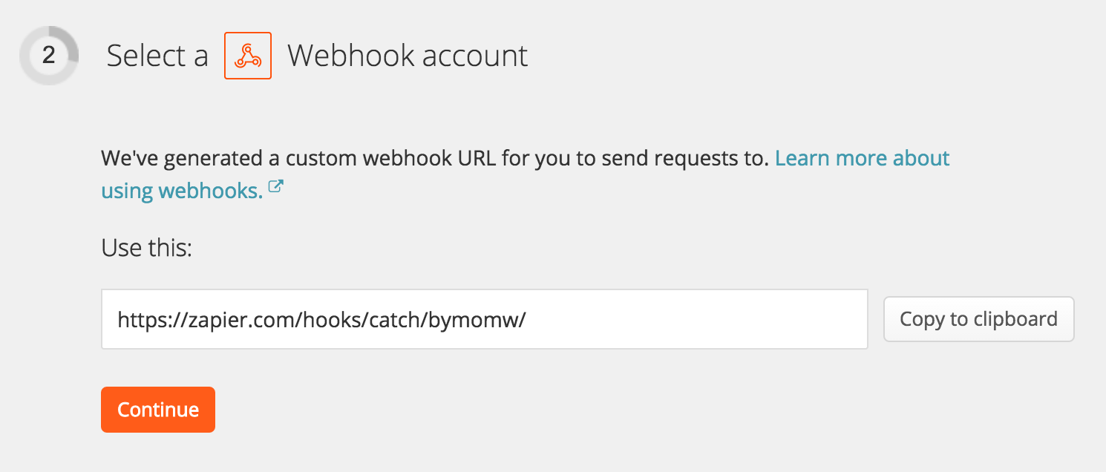Viewport: 1106px width, 472px height.
Task: Click the orange Webhook app icon
Action: (248, 56)
